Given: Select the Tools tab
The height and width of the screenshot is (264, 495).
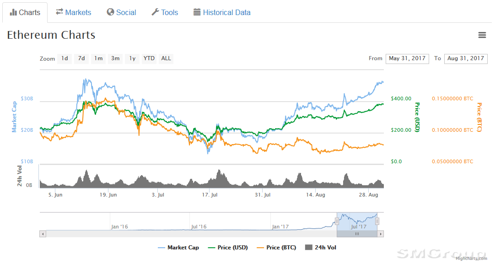Looking at the screenshot, I should tap(165, 12).
